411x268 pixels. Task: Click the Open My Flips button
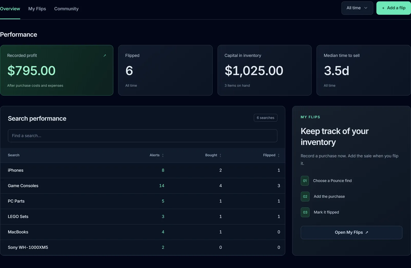pyautogui.click(x=351, y=233)
